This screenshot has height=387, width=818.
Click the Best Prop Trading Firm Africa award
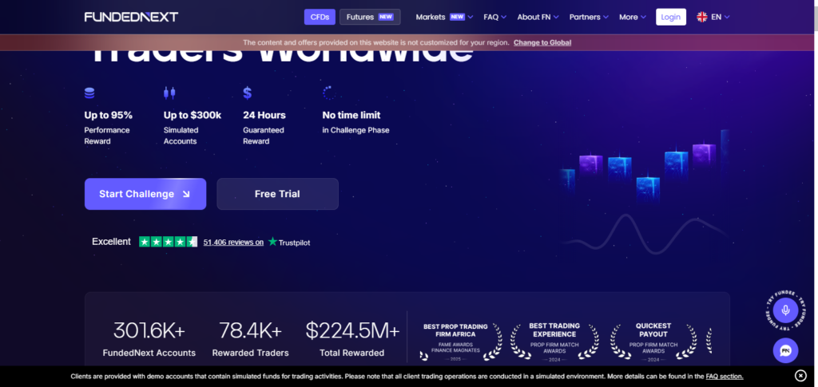(461, 342)
